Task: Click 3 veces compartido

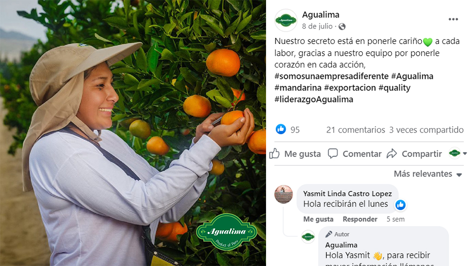Action: click(x=426, y=130)
